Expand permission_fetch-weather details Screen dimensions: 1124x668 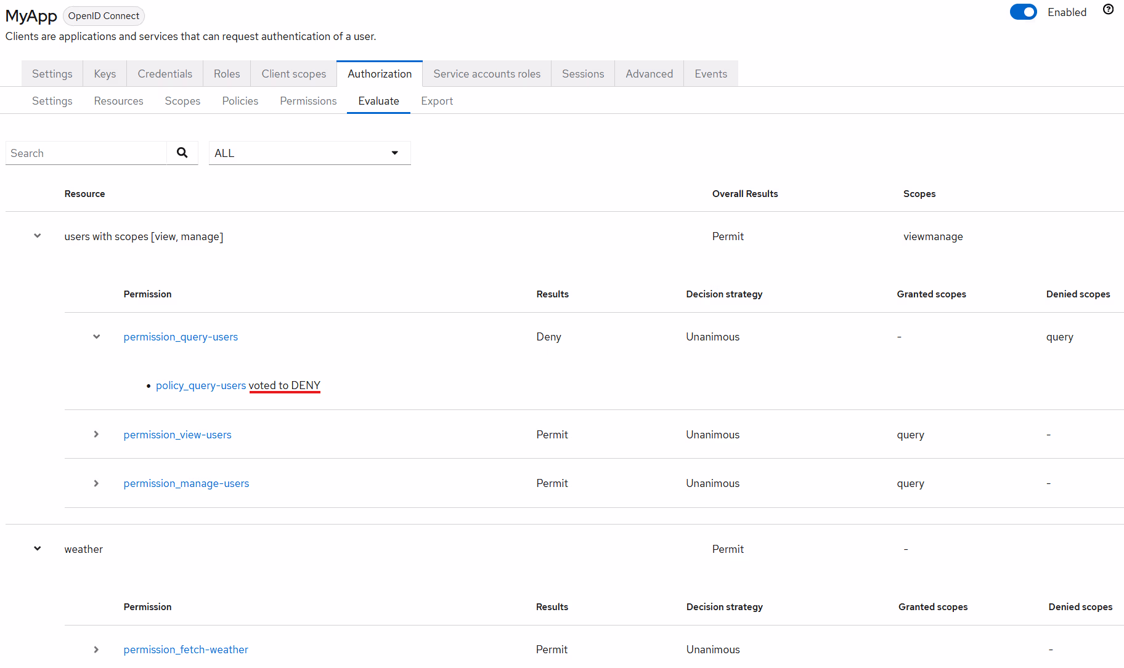click(96, 650)
